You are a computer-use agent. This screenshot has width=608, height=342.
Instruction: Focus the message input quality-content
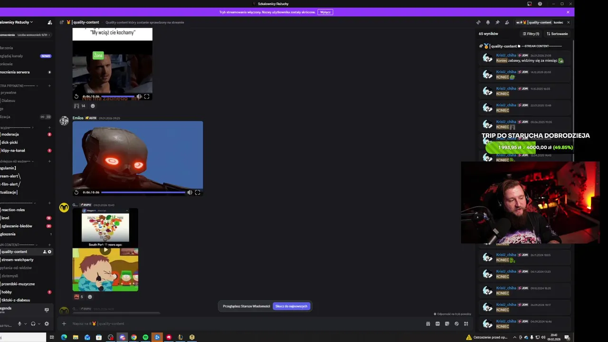247,323
